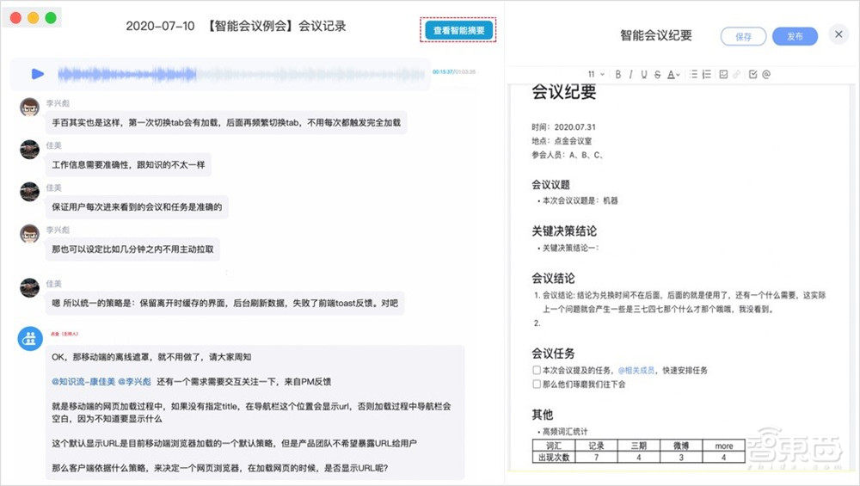
Task: Click the 会议议题 heading
Action: tap(550, 184)
